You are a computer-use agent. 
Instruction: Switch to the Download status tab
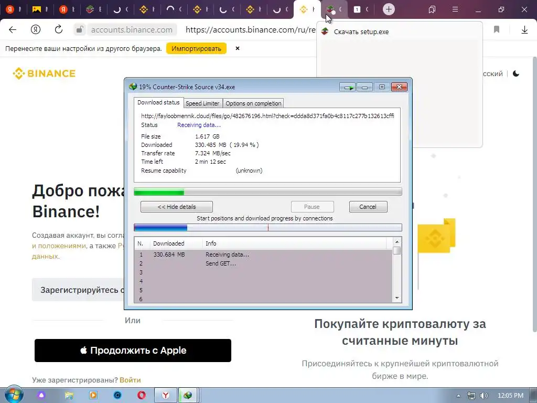click(158, 102)
